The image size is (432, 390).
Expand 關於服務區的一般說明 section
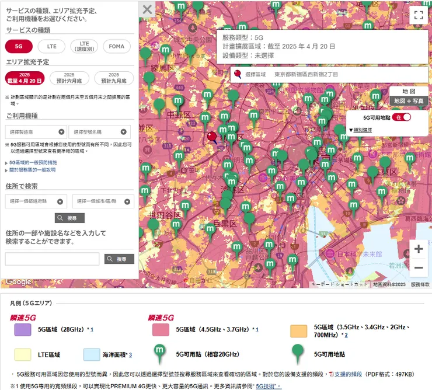(x=32, y=170)
